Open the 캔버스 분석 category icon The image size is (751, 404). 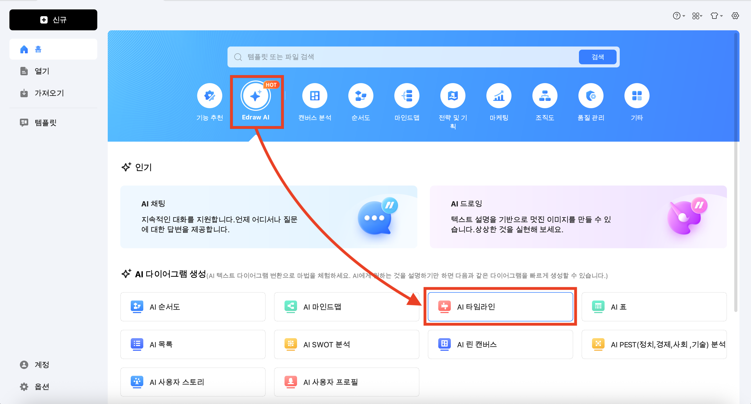click(315, 96)
